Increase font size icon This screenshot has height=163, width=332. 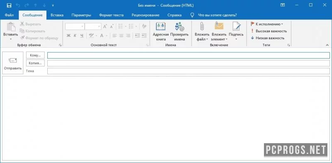point(105,26)
